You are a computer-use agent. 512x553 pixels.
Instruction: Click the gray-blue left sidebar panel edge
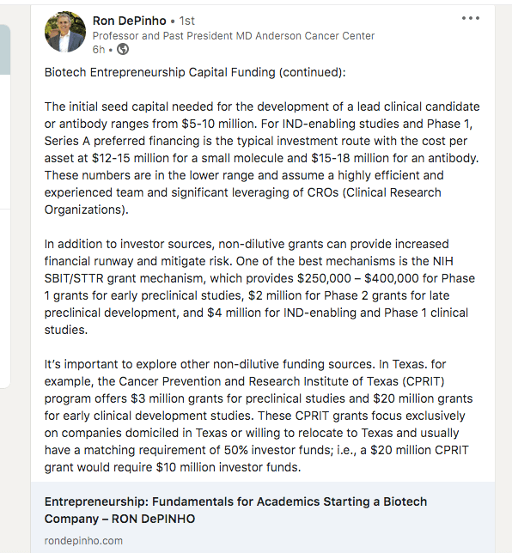coord(5,50)
